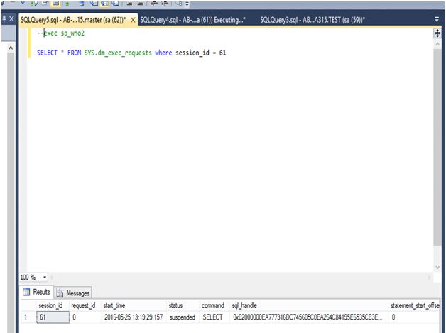Viewport: 446px width, 333px height.
Task: Select the status cell 'suspended'
Action: (183, 317)
